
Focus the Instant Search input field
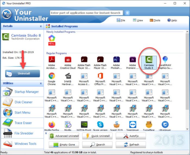pos(86,13)
